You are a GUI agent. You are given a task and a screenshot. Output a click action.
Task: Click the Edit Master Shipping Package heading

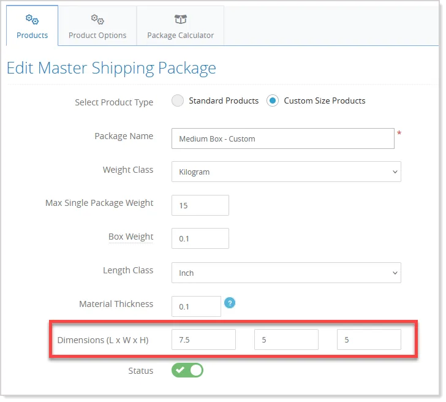pos(112,68)
